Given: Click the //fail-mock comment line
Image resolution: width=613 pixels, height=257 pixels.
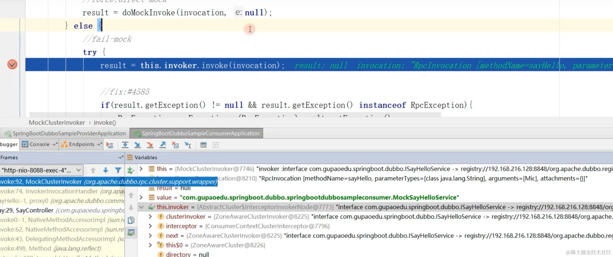Looking at the screenshot, I should (107, 39).
